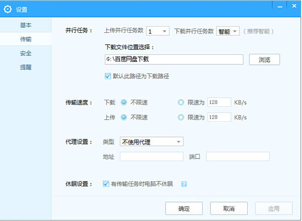
Task: Click the 浏览 button to choose folder
Action: (x=264, y=59)
